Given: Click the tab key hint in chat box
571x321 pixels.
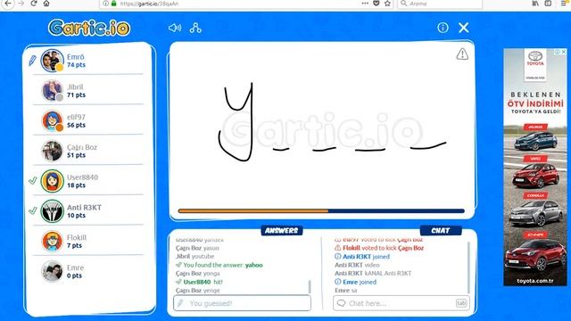Looking at the screenshot, I should [461, 303].
